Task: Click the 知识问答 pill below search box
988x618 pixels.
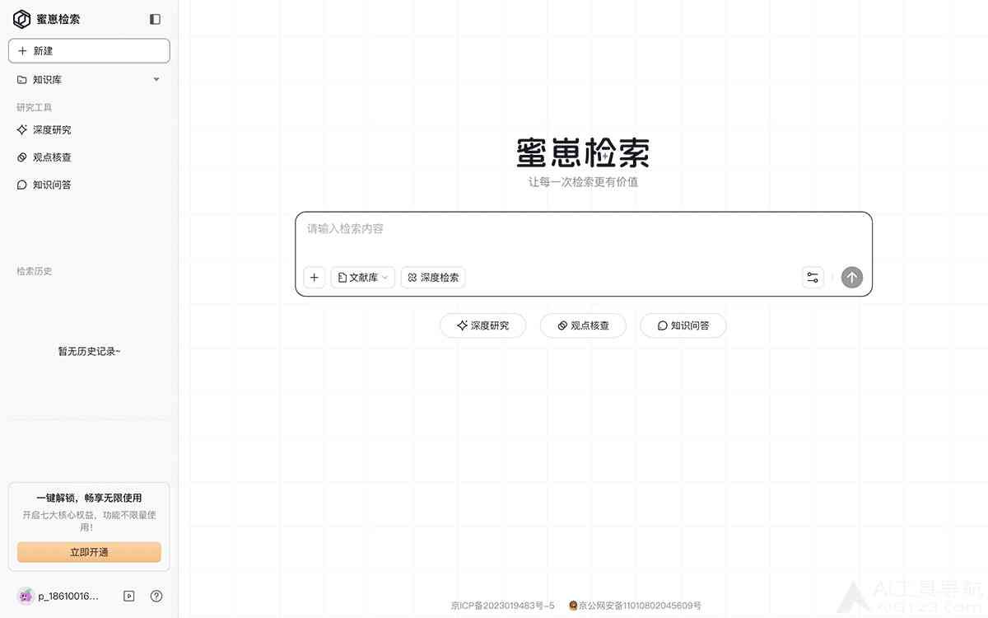Action: [683, 325]
